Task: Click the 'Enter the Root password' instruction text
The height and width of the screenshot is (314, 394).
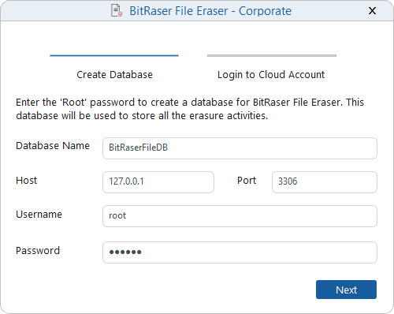Action: [190, 109]
